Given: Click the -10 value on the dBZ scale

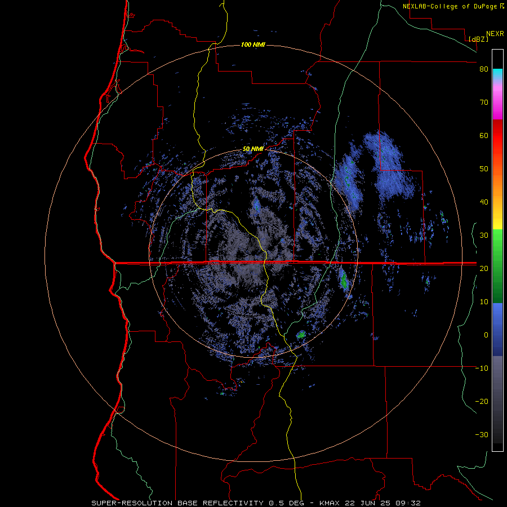Looking at the screenshot, I should pyautogui.click(x=482, y=368).
